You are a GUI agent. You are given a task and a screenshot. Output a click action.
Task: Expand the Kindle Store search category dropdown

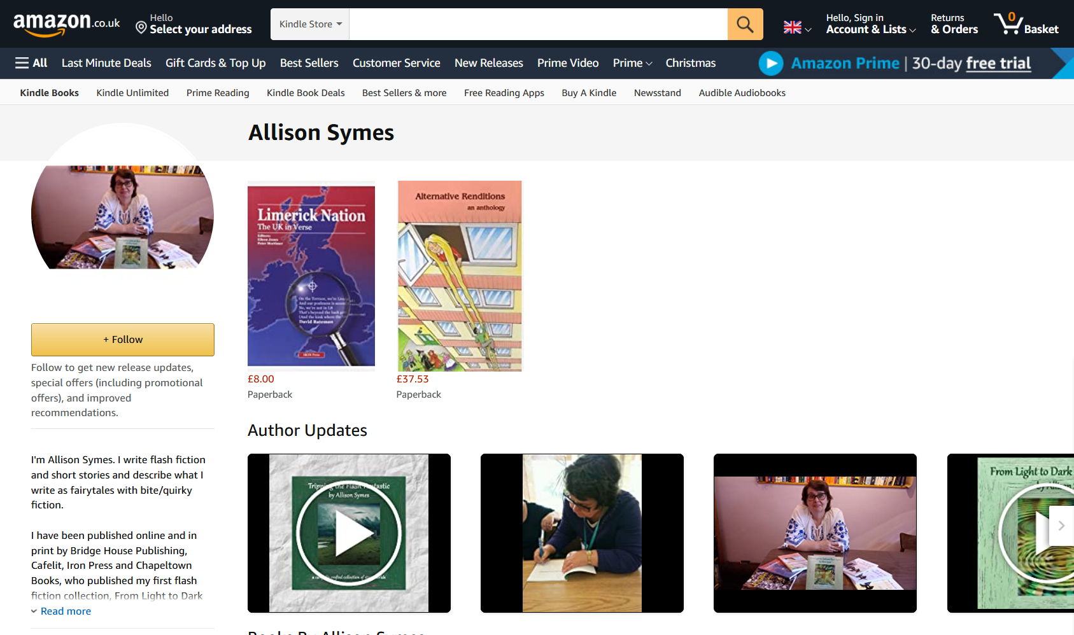coord(310,24)
